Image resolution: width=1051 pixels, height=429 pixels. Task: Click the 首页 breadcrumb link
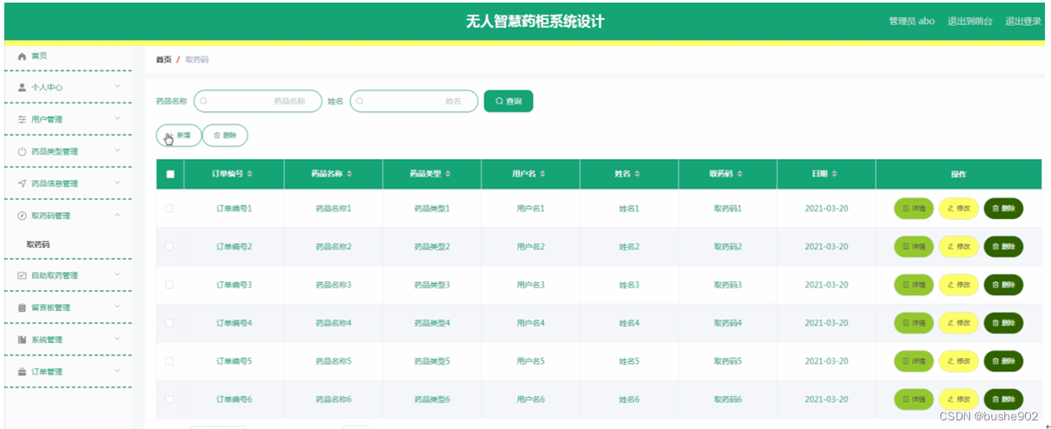(x=163, y=60)
